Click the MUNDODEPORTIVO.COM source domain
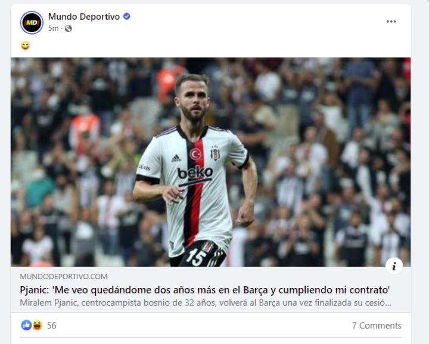This screenshot has width=429, height=344. click(x=64, y=277)
